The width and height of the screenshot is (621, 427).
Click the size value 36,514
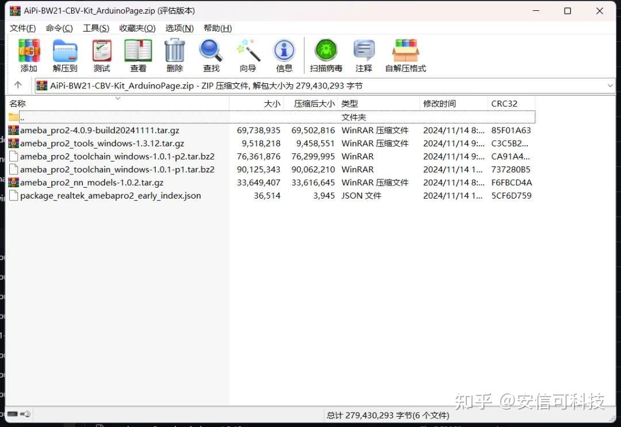(x=267, y=195)
